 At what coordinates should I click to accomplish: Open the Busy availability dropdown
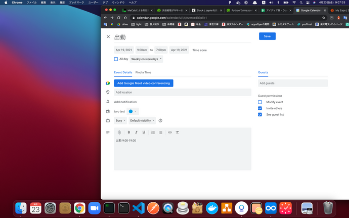(120, 120)
